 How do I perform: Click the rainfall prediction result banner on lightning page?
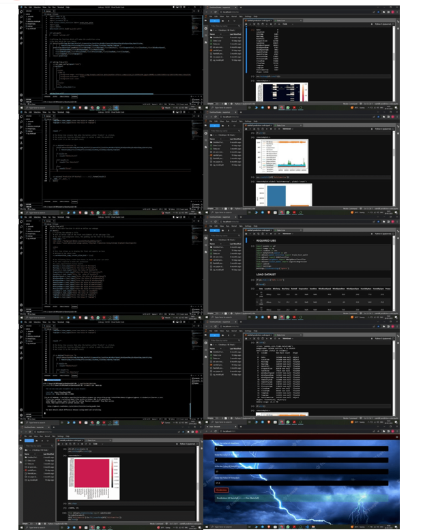302,498
